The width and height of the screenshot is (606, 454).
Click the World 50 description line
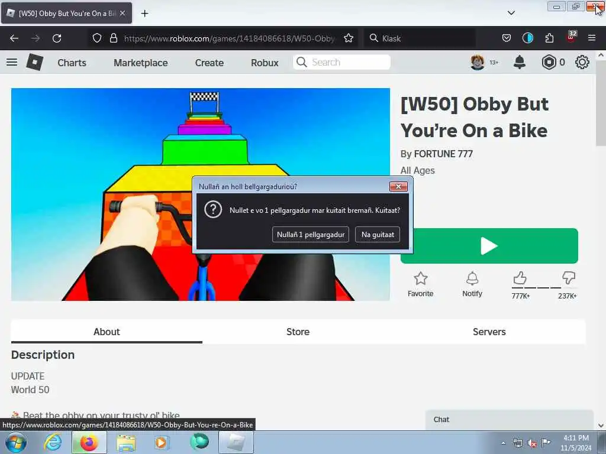point(30,390)
